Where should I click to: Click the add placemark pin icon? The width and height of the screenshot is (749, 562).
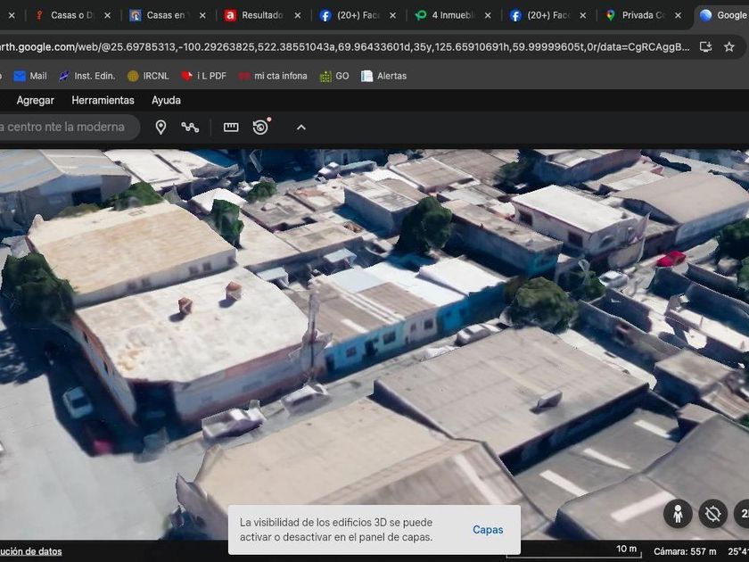click(160, 128)
